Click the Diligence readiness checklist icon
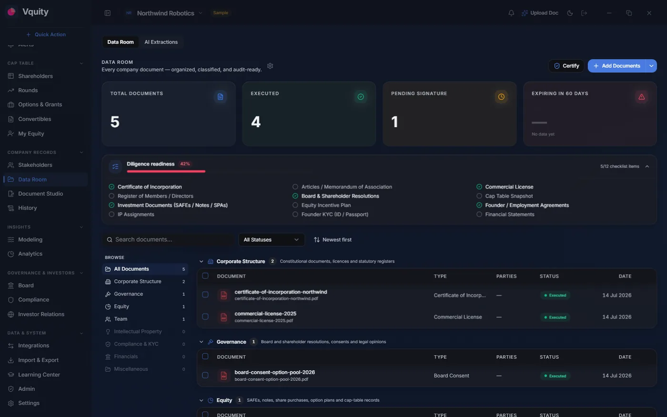This screenshot has height=417, width=667. tap(115, 166)
